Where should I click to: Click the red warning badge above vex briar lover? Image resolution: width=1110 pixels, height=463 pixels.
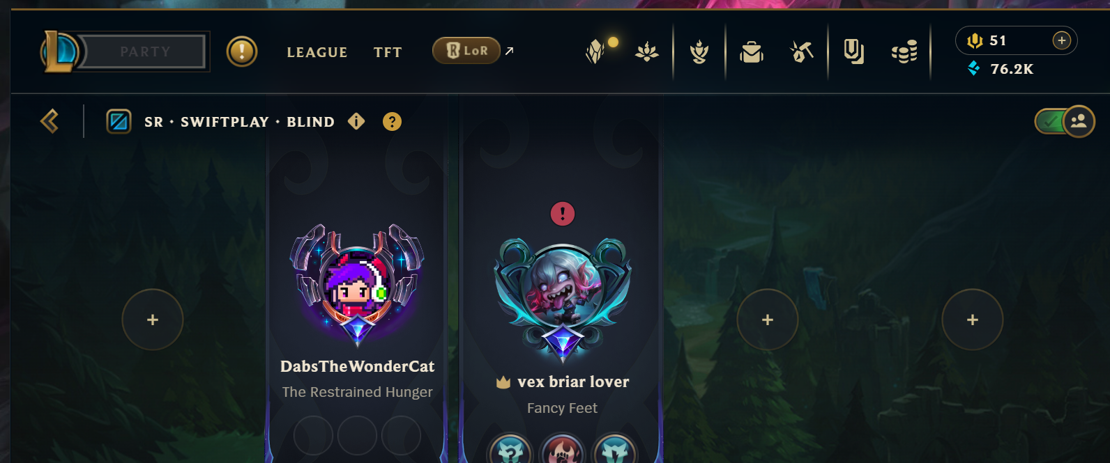(563, 214)
